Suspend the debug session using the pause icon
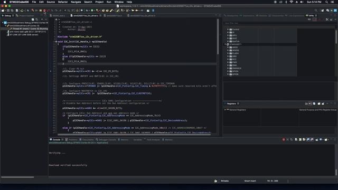 coord(40,11)
